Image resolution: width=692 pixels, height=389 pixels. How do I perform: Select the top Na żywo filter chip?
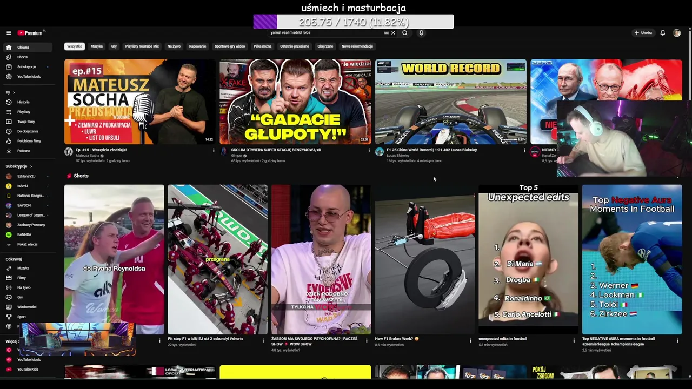coord(174,46)
